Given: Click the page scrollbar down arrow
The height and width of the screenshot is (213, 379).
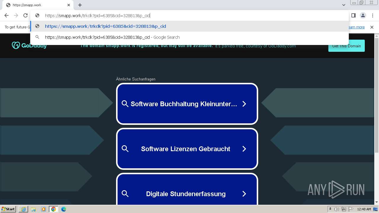Looking at the screenshot, I should 377,202.
